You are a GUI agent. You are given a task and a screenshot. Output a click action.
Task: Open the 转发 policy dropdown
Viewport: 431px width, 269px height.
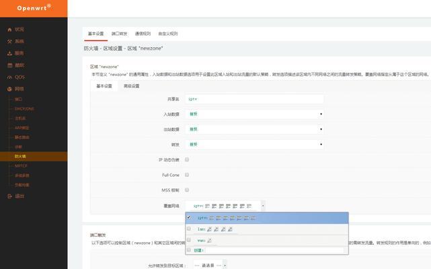255,144
